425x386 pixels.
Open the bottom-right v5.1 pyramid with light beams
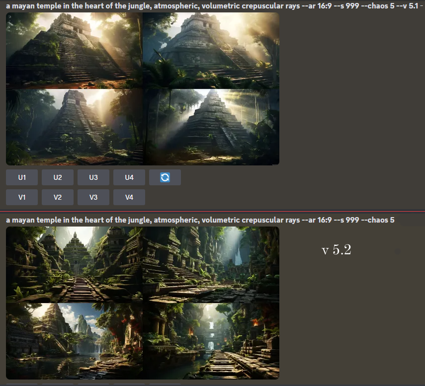pos(211,127)
